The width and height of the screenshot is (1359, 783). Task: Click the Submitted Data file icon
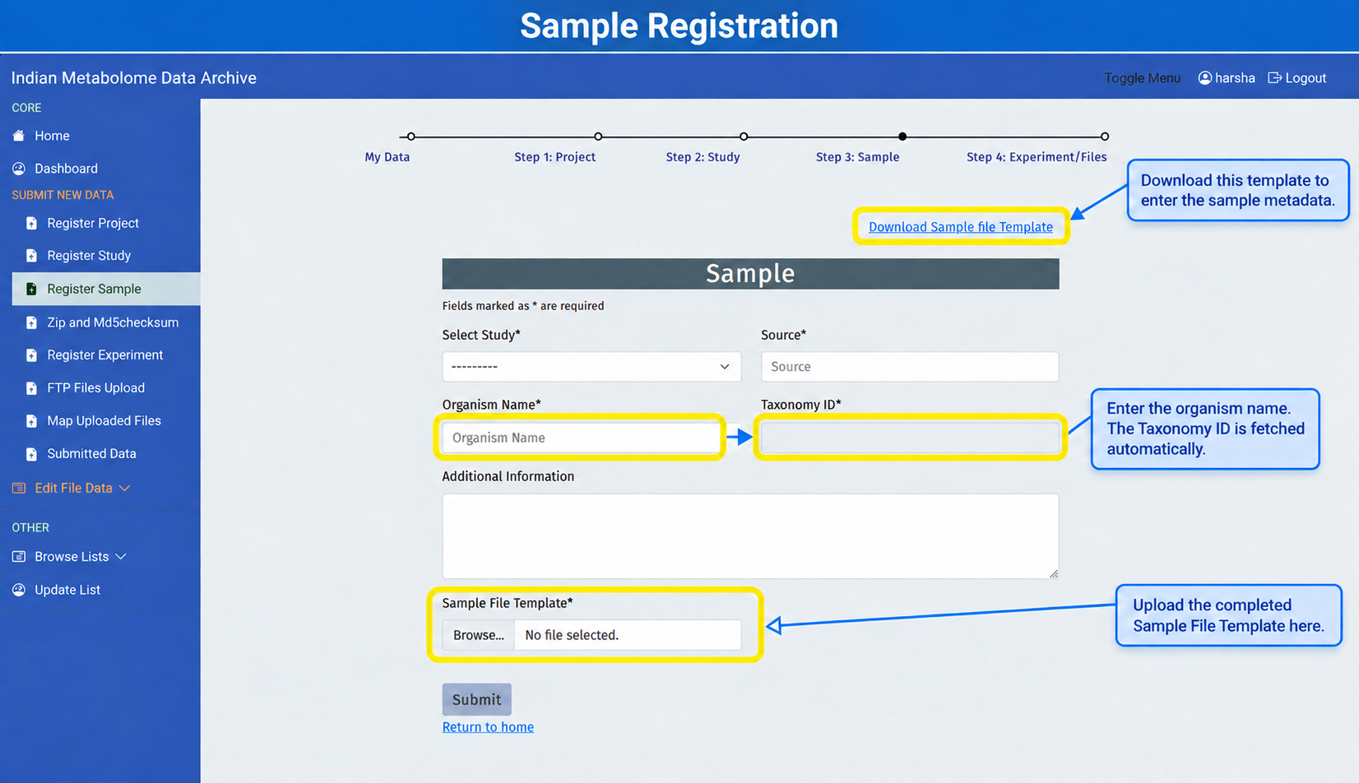coord(31,454)
